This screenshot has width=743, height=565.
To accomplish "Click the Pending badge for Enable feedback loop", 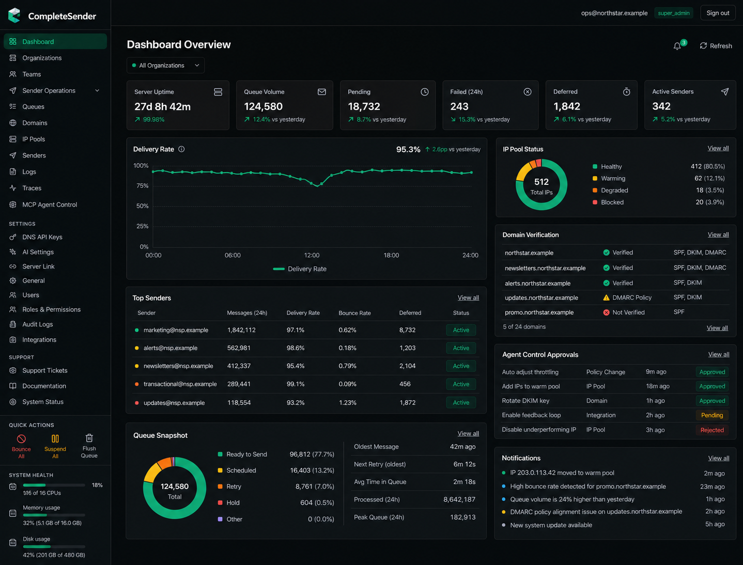I will (x=712, y=415).
